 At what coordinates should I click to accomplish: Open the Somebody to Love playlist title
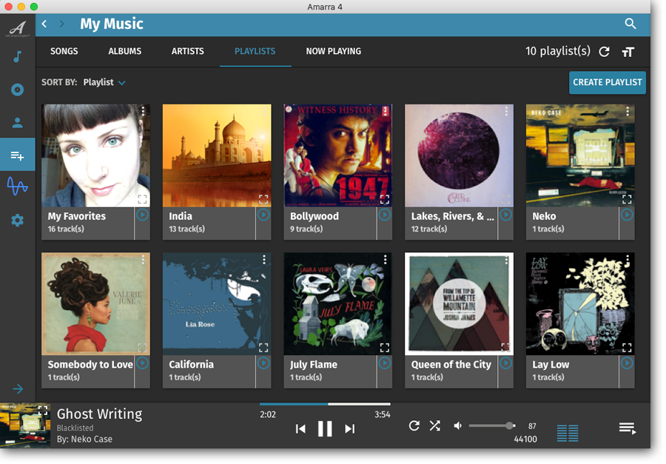(90, 364)
